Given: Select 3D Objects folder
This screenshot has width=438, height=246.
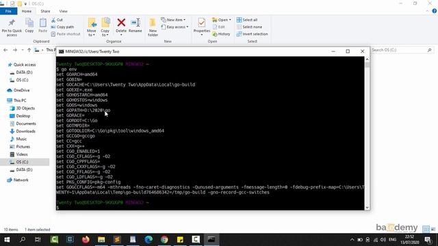Looking at the screenshot, I should (23, 108).
